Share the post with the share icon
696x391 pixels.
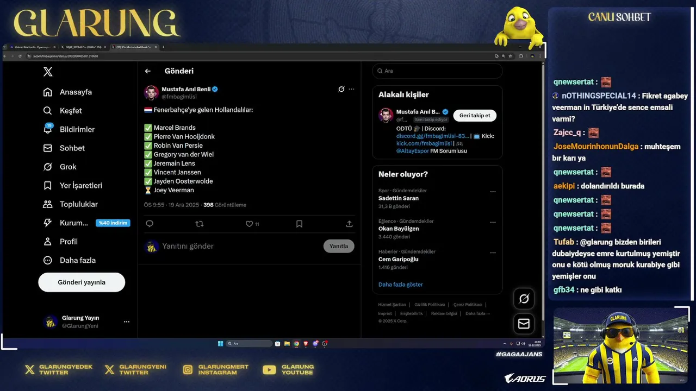click(349, 224)
